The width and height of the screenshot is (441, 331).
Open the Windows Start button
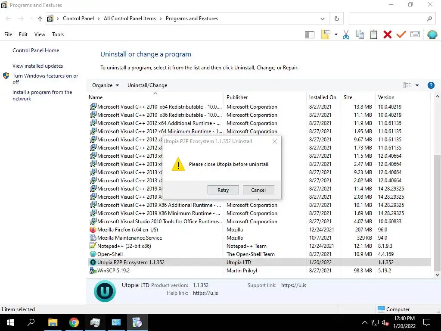pyautogui.click(x=10, y=322)
